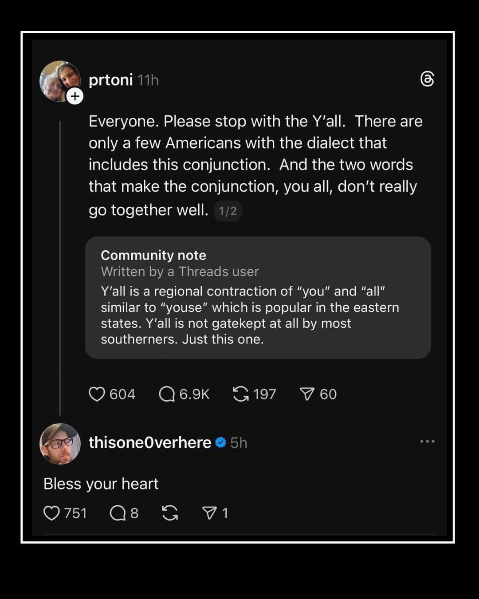479x599 pixels.
Task: Share the thisone0verhere reply
Action: pos(209,513)
